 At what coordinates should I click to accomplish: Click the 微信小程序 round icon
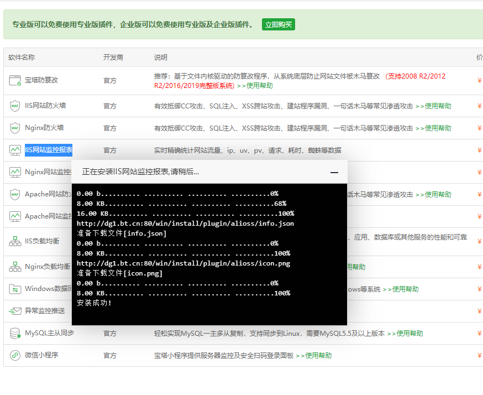15,356
